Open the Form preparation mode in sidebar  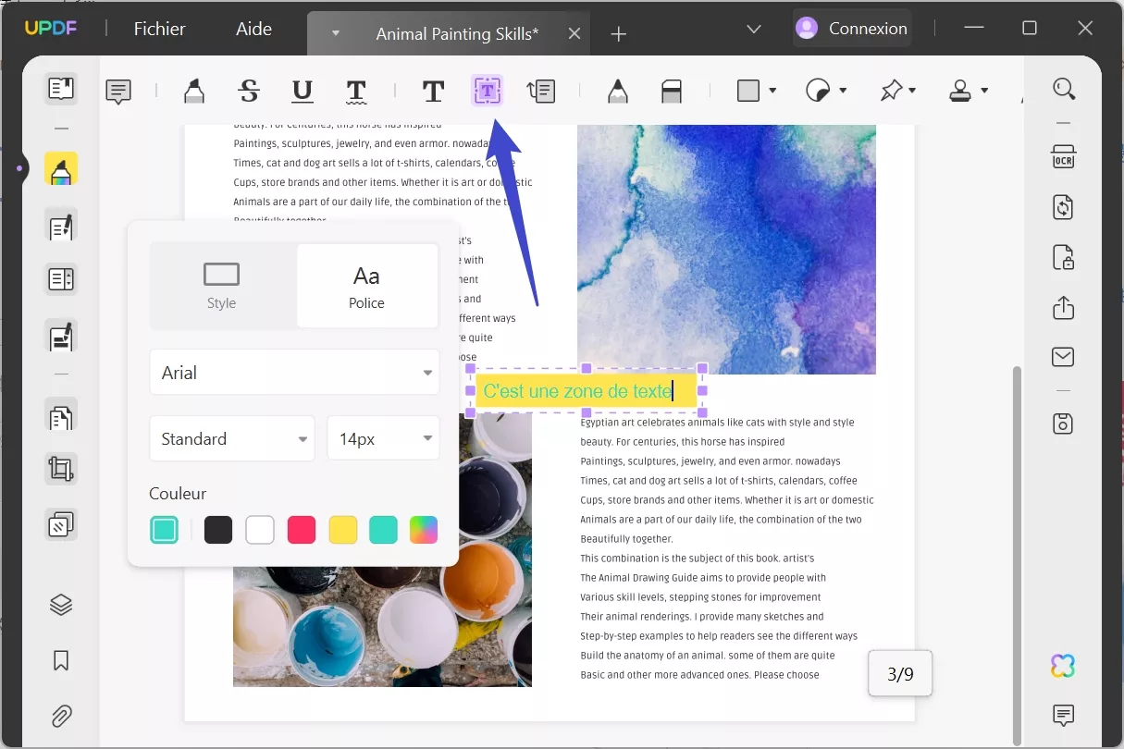[x=61, y=279]
